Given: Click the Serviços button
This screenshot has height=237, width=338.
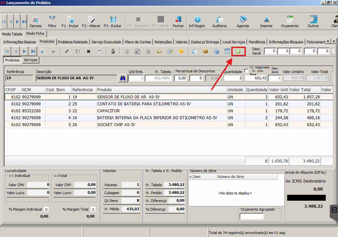Looking at the screenshot, I should 31,60.
